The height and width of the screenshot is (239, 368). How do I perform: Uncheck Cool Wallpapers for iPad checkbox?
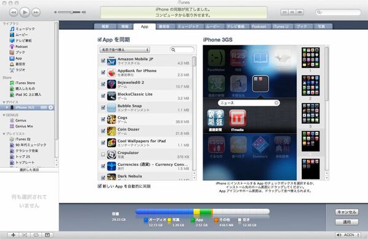point(103,143)
